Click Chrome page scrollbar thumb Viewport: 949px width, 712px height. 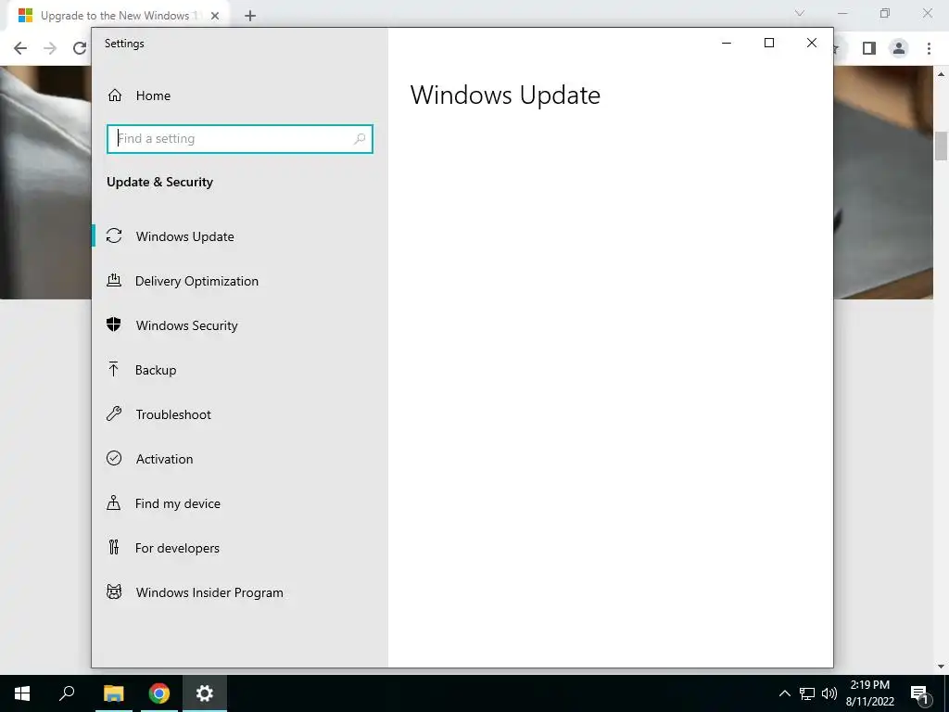click(x=941, y=146)
